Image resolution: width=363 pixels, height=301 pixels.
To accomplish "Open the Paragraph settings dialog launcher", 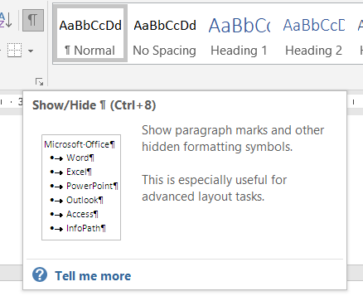I will pyautogui.click(x=40, y=82).
